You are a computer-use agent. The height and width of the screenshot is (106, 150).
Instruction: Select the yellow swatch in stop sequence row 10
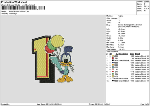pos(113,76)
